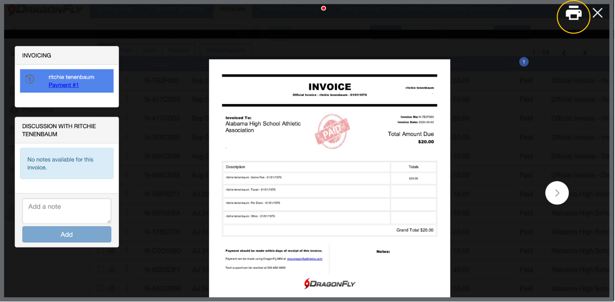The height and width of the screenshot is (302, 615).
Task: Click the red dot indicator at the top
Action: tap(324, 8)
